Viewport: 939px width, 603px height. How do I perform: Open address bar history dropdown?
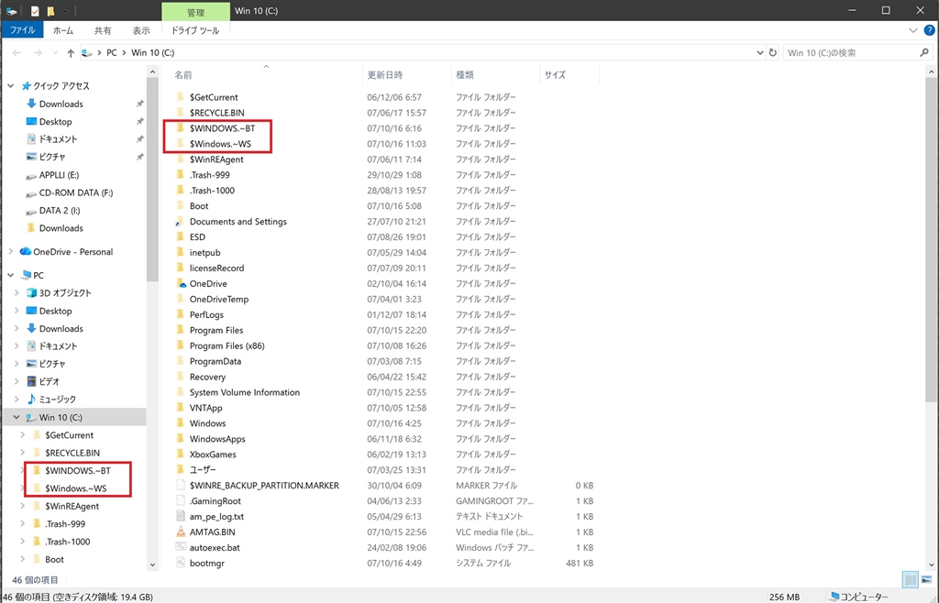pos(760,52)
